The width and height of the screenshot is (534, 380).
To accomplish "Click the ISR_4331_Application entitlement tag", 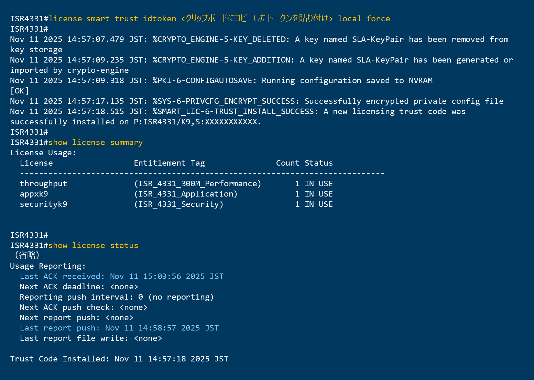I will [186, 194].
